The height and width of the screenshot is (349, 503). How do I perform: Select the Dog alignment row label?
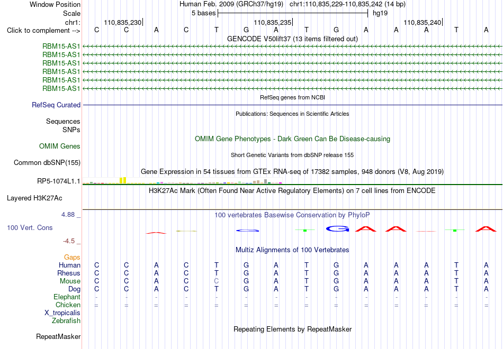(x=75, y=289)
